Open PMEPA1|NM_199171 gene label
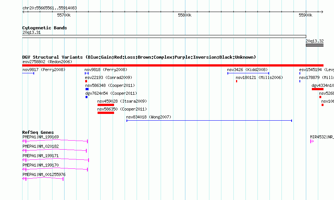334x200 pixels. (41, 156)
